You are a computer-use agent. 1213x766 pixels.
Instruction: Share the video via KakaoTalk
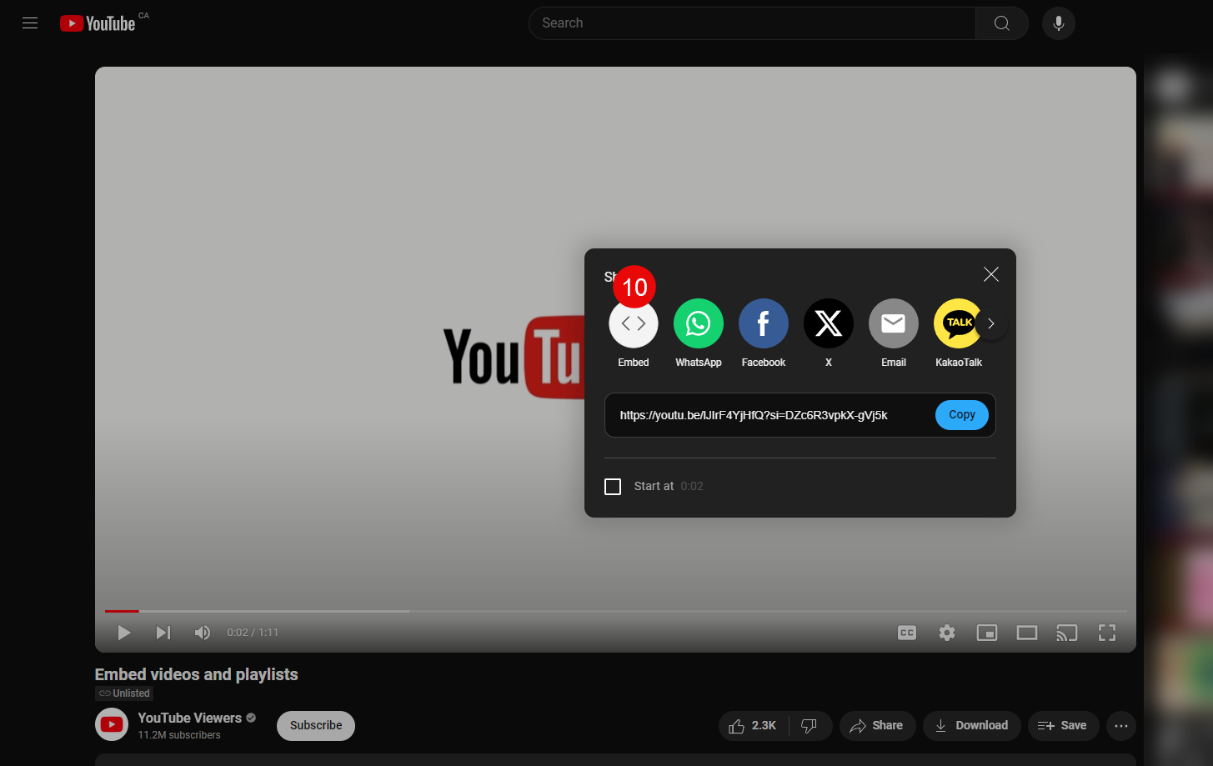pyautogui.click(x=958, y=323)
